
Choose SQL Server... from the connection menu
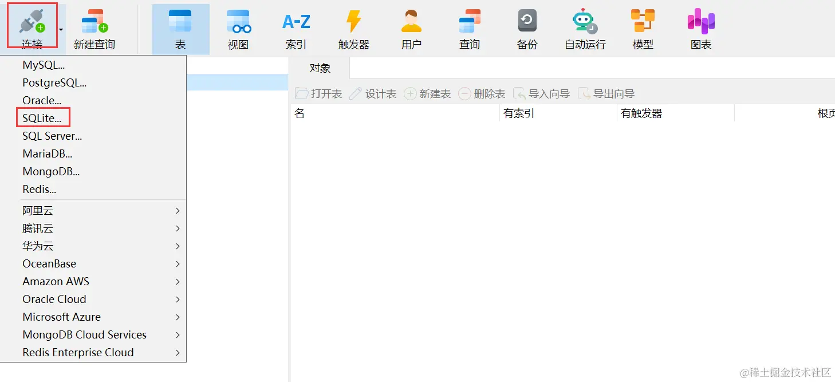click(x=94, y=136)
